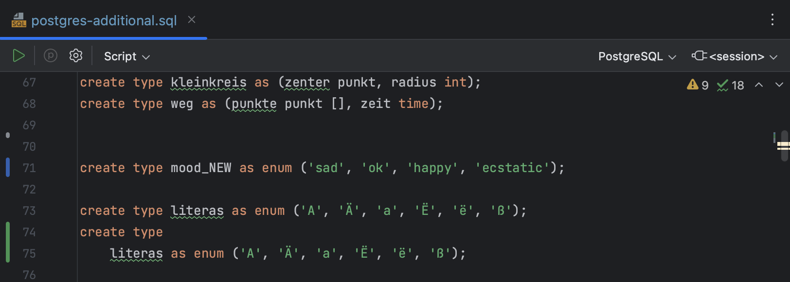Jump to next highlighted problem arrow

(x=779, y=85)
